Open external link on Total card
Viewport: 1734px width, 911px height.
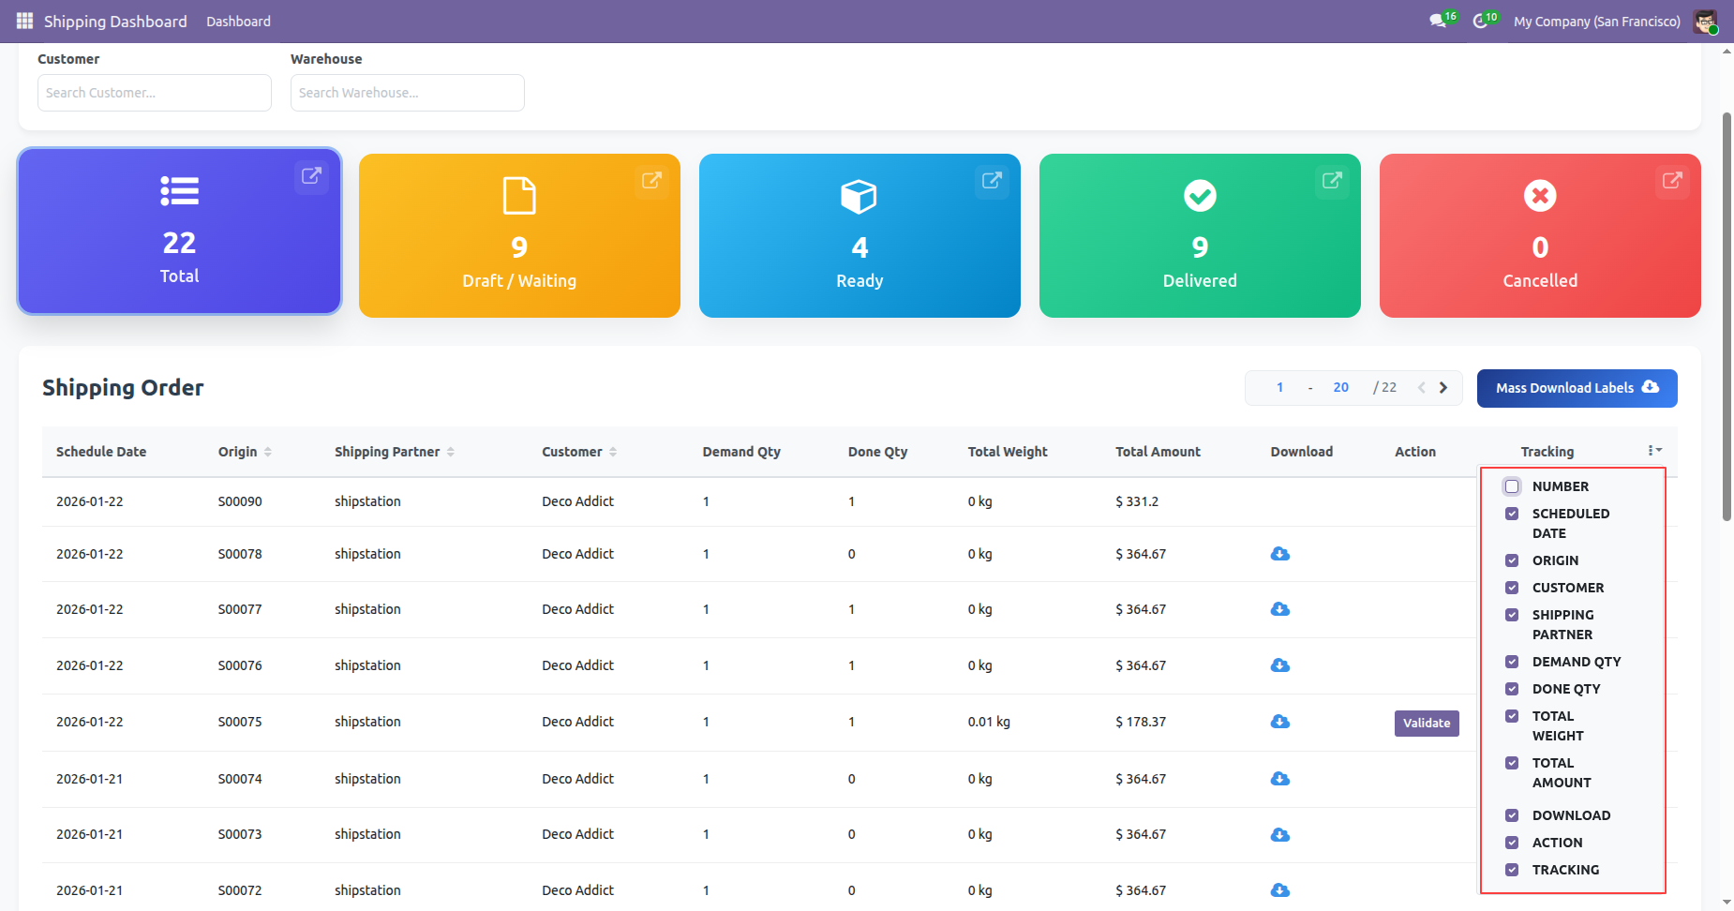coord(311,176)
